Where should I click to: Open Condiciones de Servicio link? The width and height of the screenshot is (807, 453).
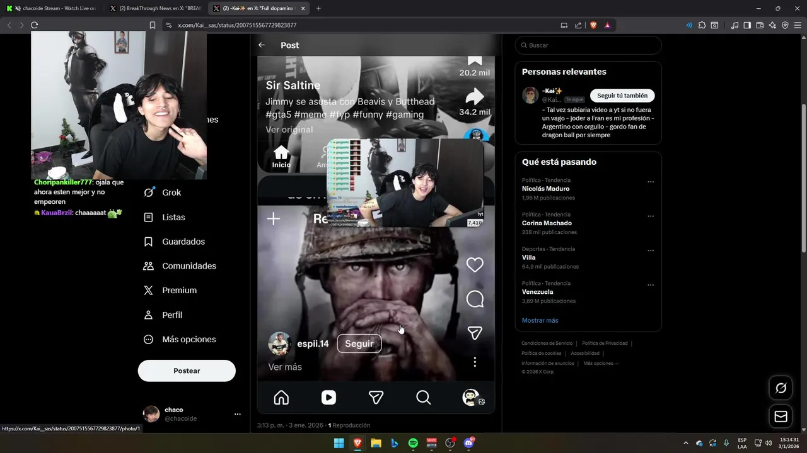coord(547,344)
